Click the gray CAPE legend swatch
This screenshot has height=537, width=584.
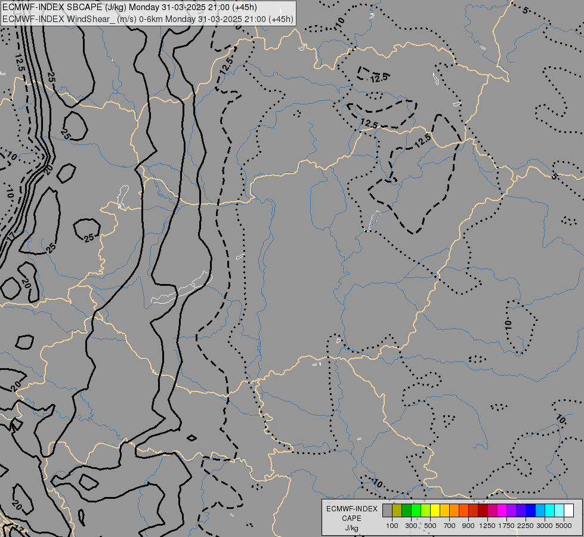coord(387,510)
